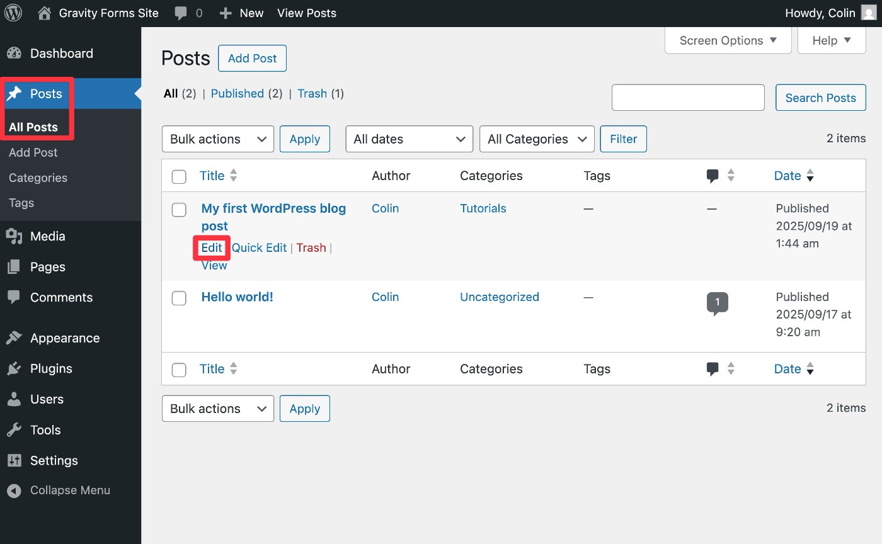Image resolution: width=882 pixels, height=544 pixels.
Task: Open the All dates dropdown
Action: pos(409,139)
